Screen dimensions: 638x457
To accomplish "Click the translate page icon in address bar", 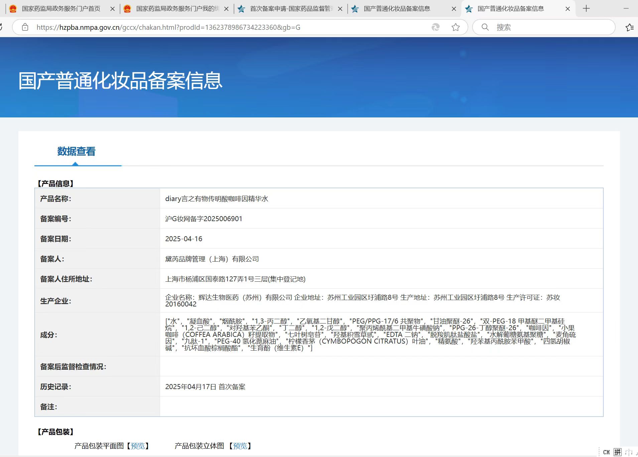I will tap(435, 27).
